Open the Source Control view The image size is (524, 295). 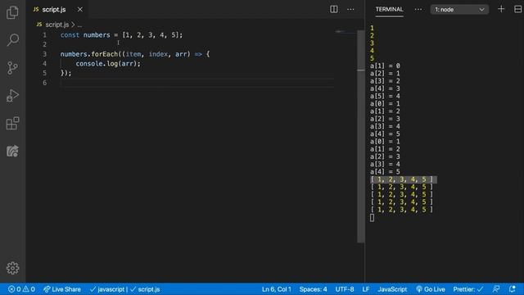point(12,68)
